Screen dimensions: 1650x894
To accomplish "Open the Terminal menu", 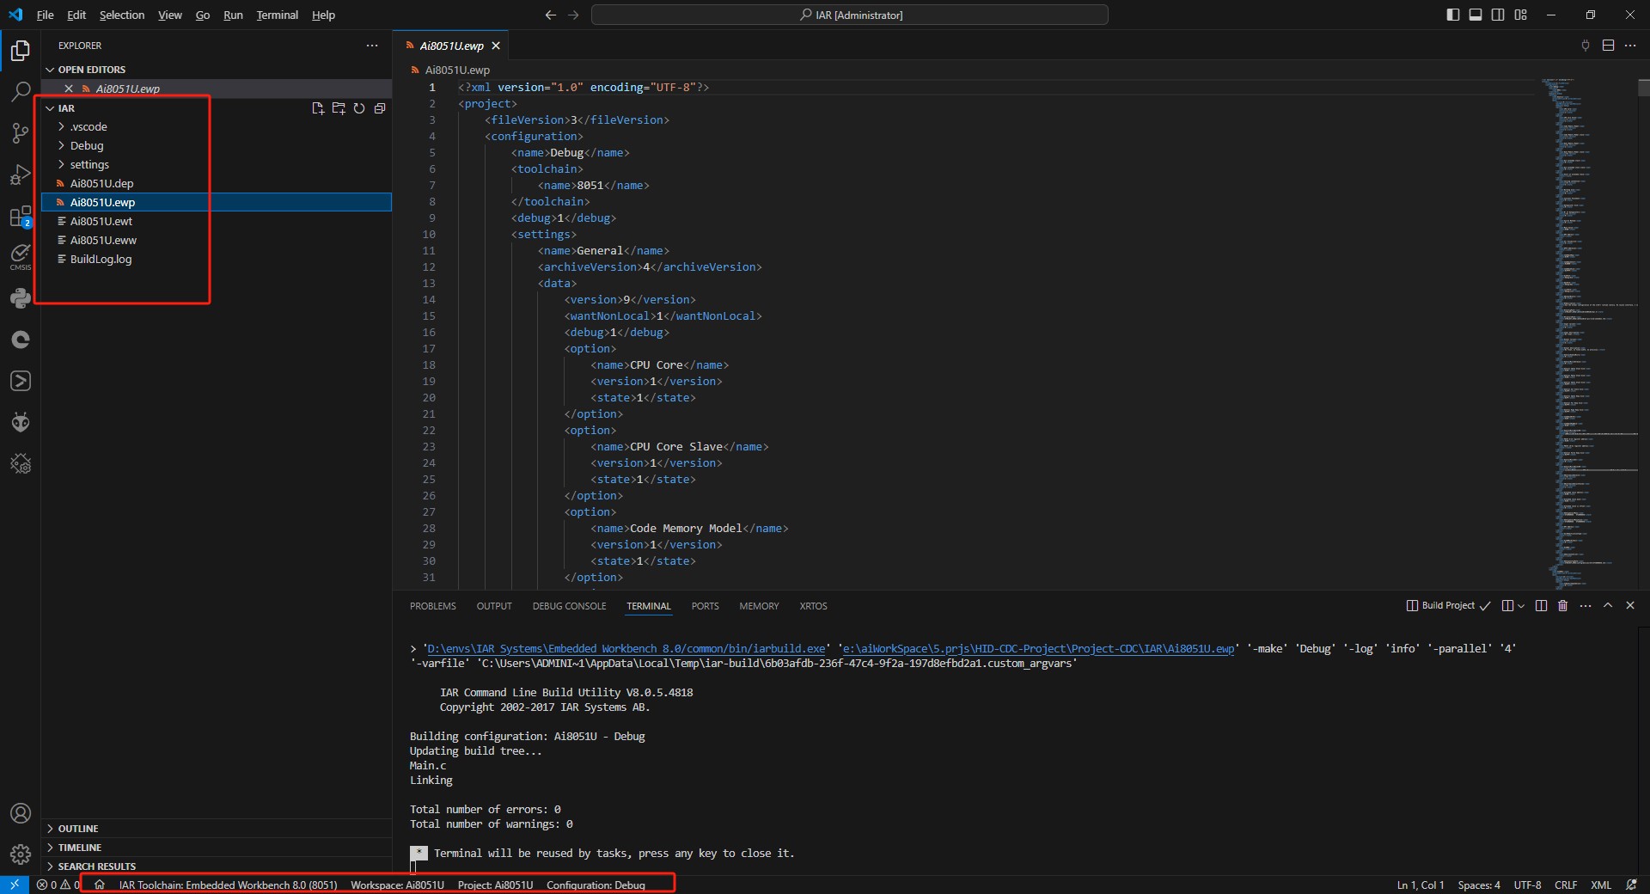I will (277, 15).
